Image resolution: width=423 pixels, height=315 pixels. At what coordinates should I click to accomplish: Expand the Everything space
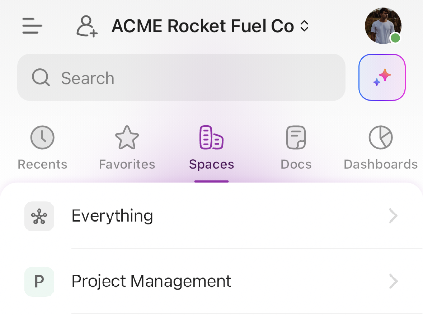(x=394, y=216)
